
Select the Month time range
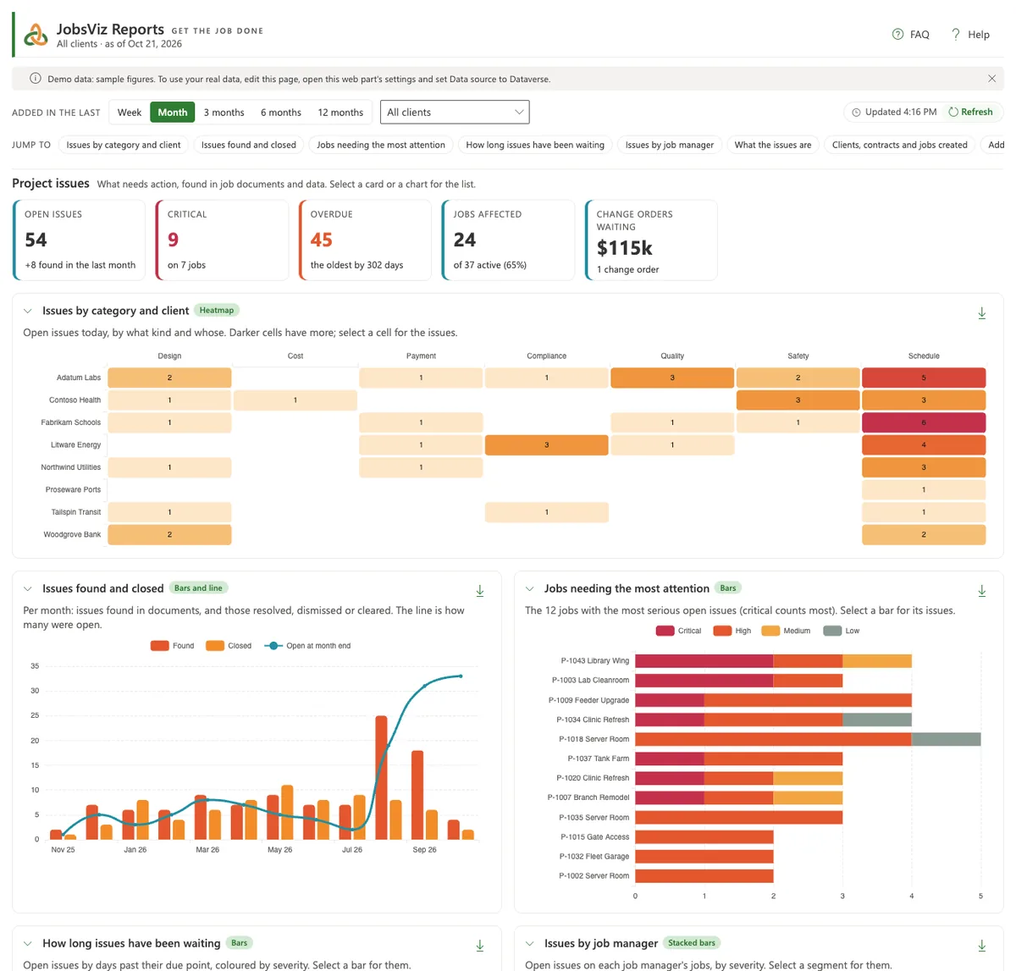click(x=173, y=112)
